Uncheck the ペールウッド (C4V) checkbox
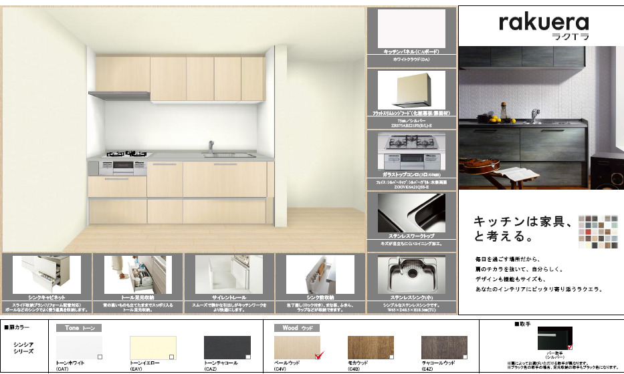This screenshot has width=624, height=374. (319, 355)
